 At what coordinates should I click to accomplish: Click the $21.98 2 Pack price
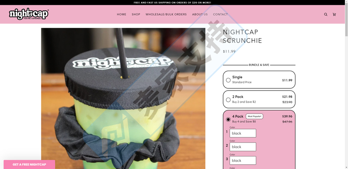(x=287, y=97)
